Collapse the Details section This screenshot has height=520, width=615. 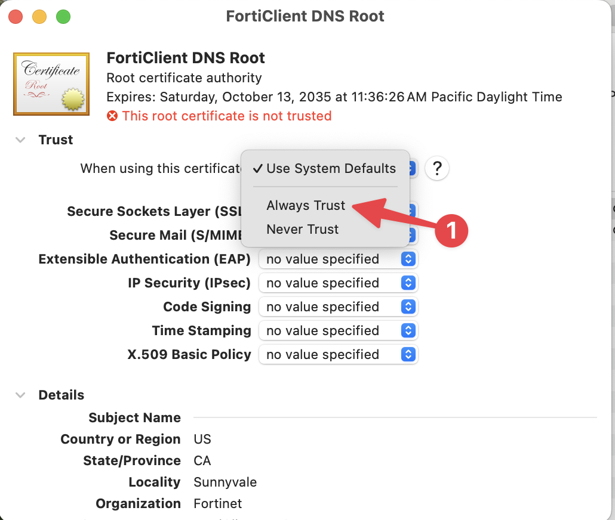click(21, 395)
